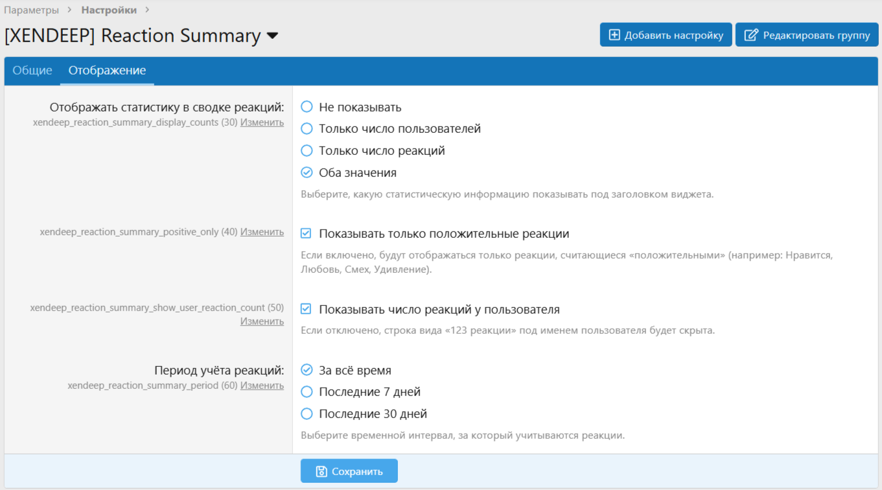Choose the За всё время period
The width and height of the screenshot is (882, 490).
[307, 370]
